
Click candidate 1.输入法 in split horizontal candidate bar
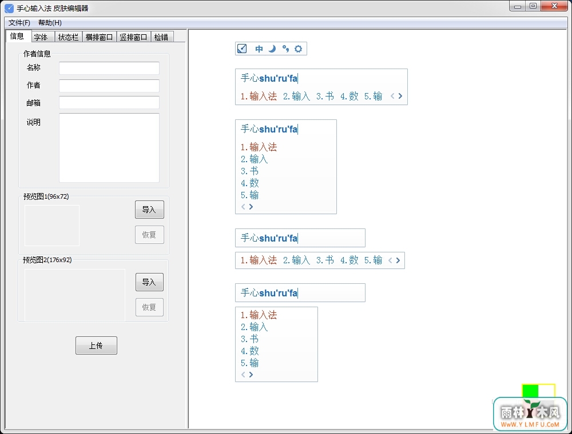(259, 260)
